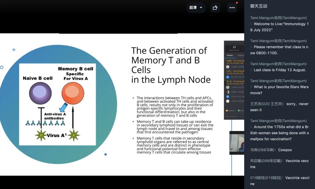Click the green Virus A¹ star on left
Viewport: 315px width, 189px height.
coord(41,135)
